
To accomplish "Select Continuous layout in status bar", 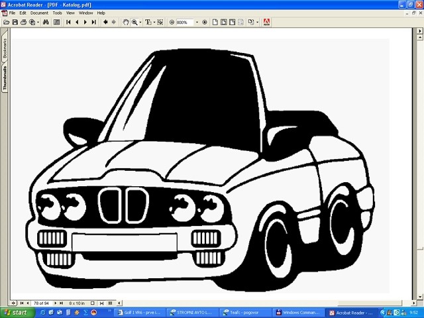I will click(x=101, y=303).
